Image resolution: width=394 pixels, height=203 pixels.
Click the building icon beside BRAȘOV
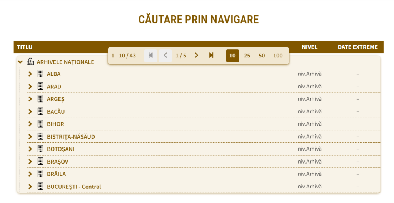tap(40, 161)
